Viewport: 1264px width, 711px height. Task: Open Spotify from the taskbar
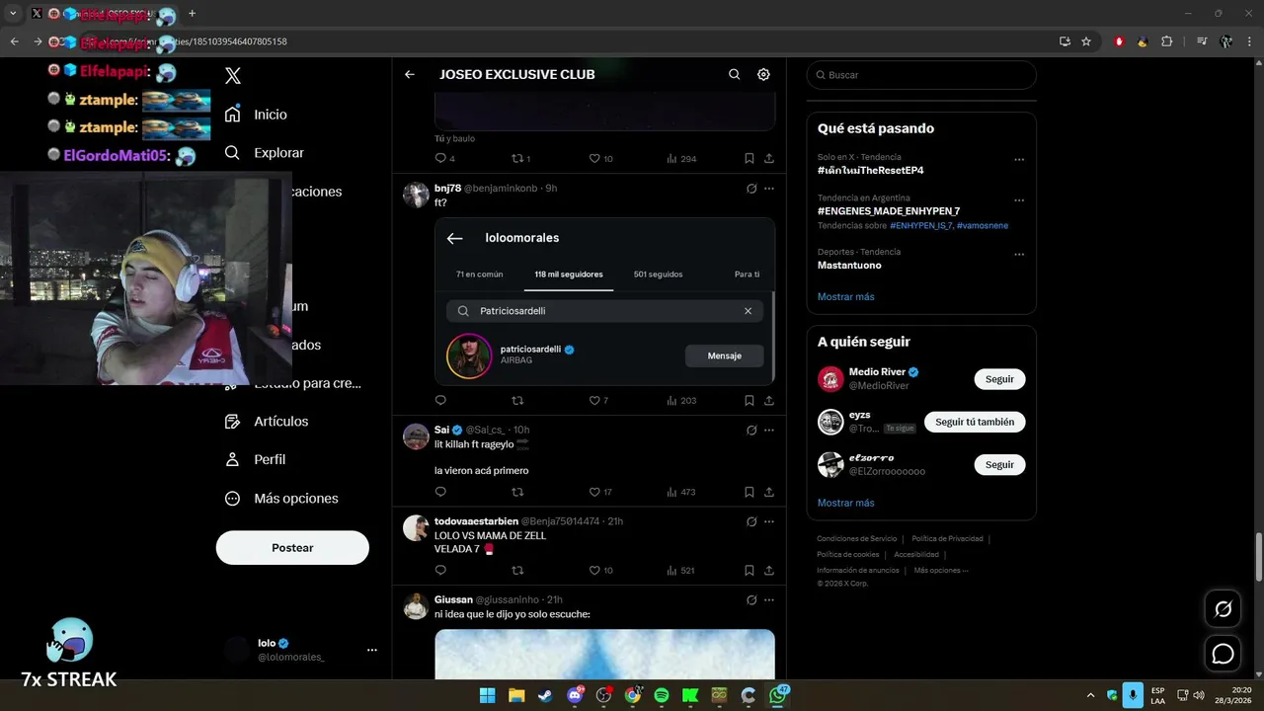click(x=662, y=695)
